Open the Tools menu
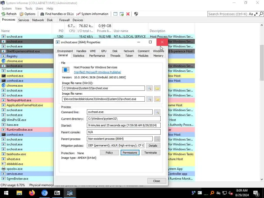This screenshot has height=198, width=264. (29, 9)
